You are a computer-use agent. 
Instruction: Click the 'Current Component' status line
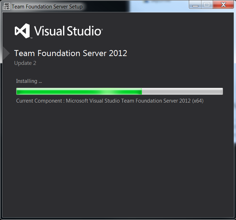[110, 101]
